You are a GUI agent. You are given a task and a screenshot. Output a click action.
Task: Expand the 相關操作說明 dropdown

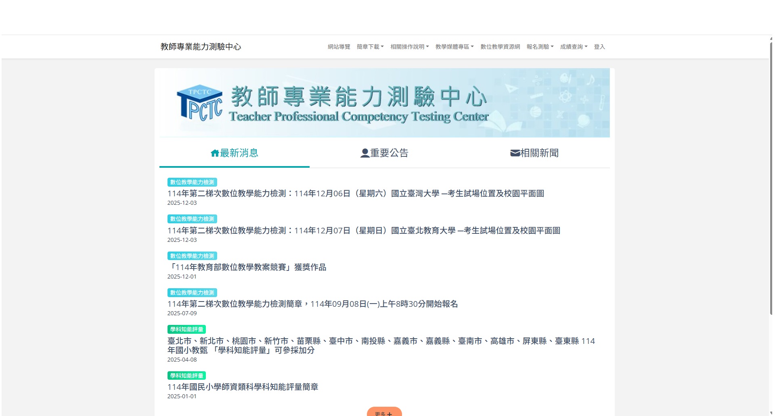pyautogui.click(x=410, y=46)
